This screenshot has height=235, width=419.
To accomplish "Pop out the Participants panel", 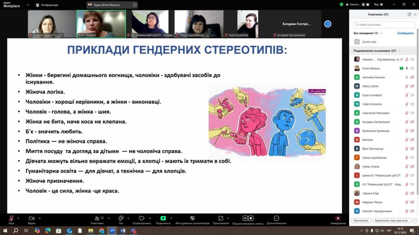I will tap(409, 14).
